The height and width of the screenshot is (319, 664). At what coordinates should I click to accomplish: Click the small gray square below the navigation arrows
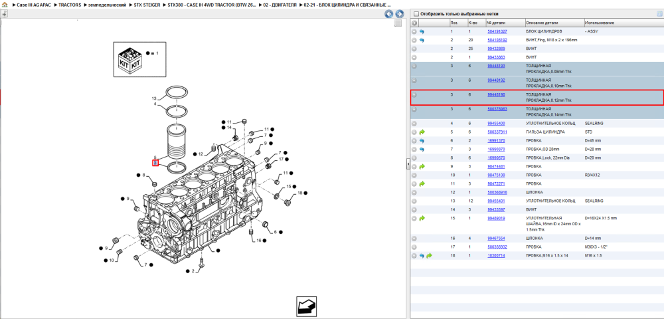(398, 23)
